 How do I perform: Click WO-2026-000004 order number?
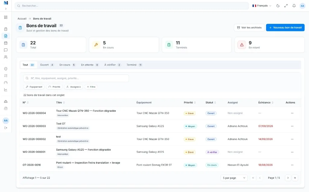click(x=34, y=113)
